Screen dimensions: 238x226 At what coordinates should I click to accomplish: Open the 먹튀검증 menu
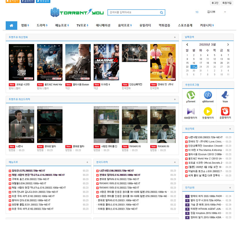[165, 26]
